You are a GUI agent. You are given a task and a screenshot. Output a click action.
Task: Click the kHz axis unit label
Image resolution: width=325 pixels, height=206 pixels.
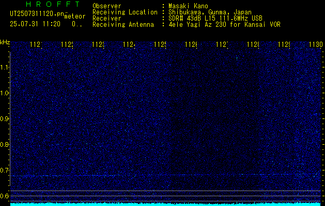coord(5,43)
